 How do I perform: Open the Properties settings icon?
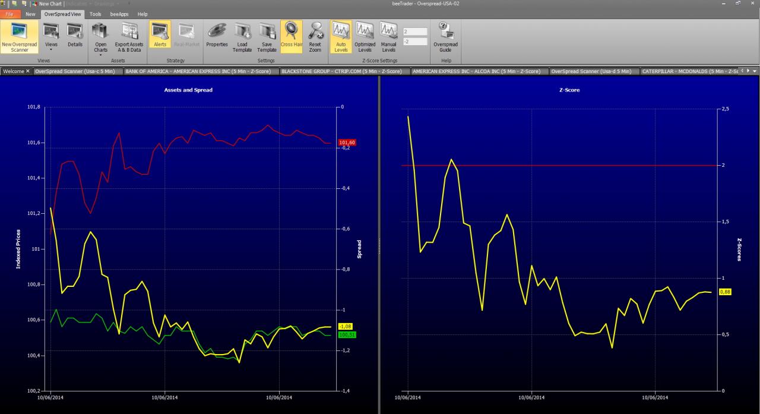click(x=217, y=37)
